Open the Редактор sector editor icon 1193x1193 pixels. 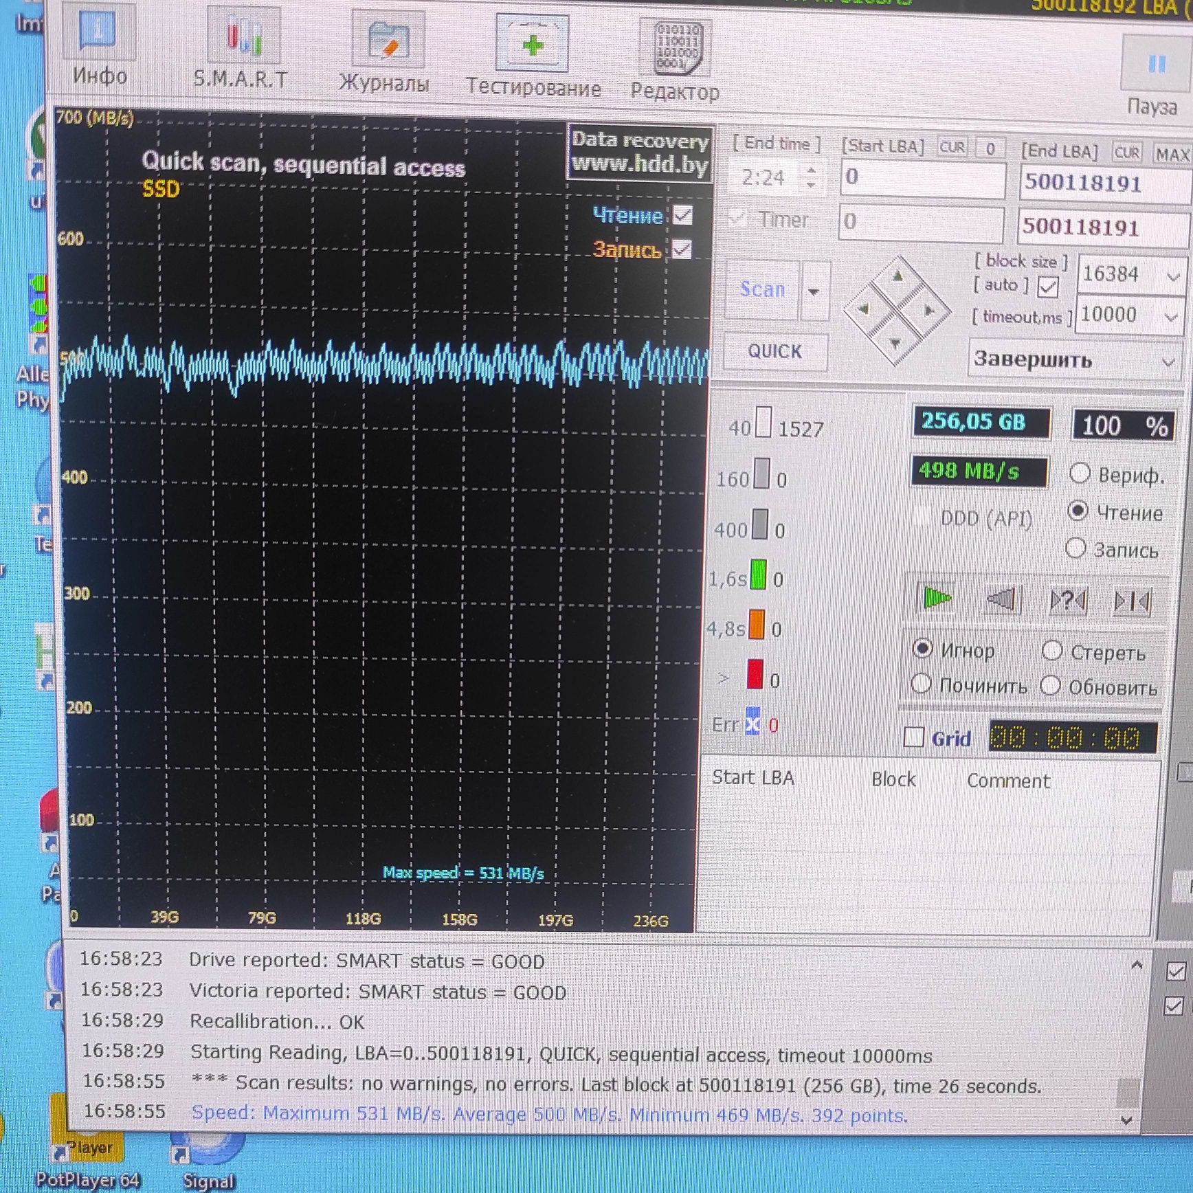click(x=676, y=48)
